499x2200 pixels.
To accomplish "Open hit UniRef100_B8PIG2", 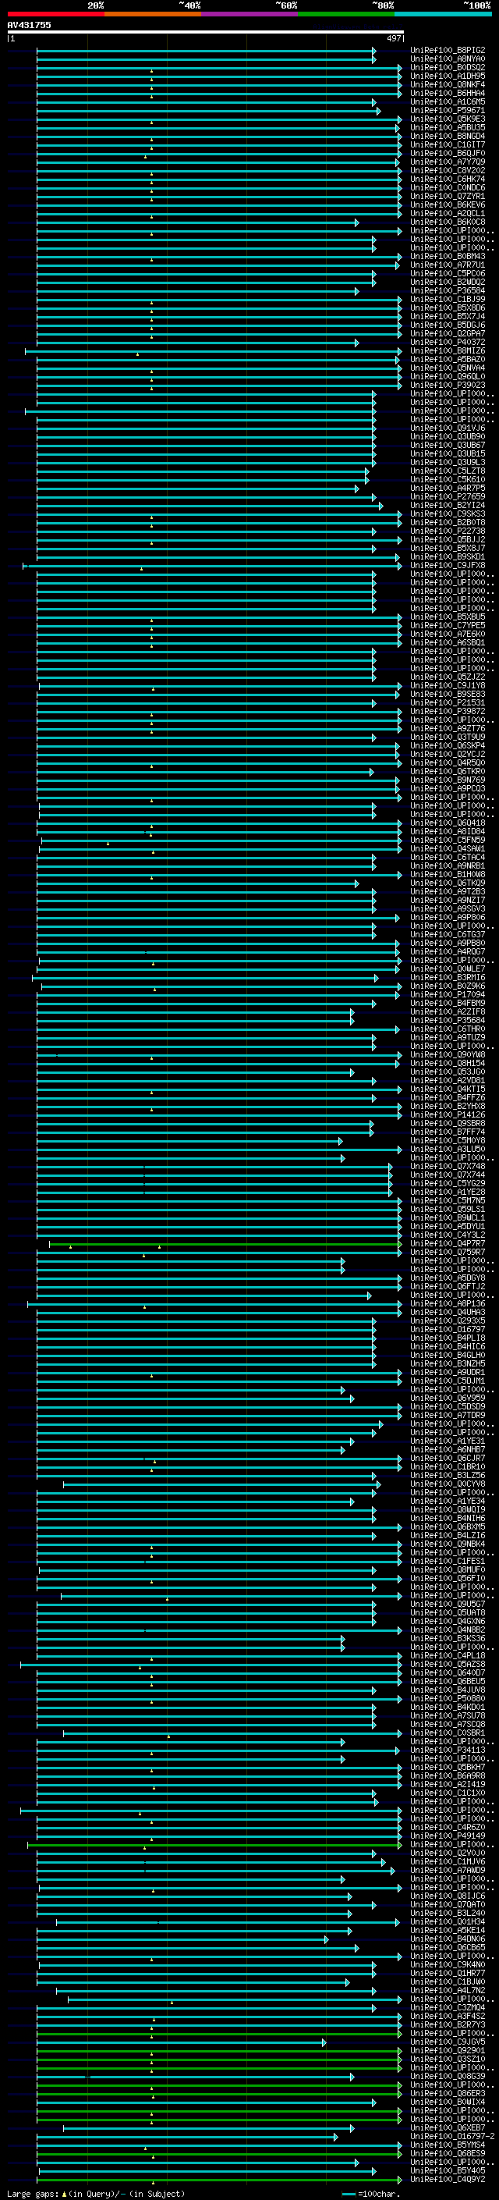I will point(448,51).
